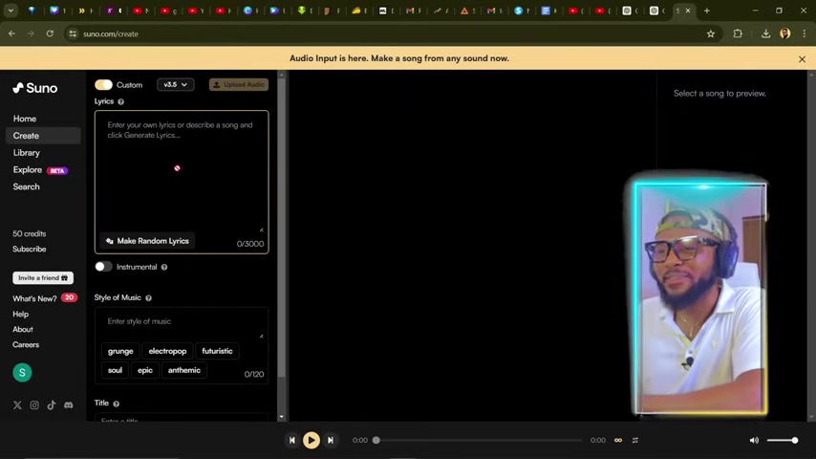Open the Subscribe link
Viewport: 816px width, 459px height.
(x=29, y=249)
